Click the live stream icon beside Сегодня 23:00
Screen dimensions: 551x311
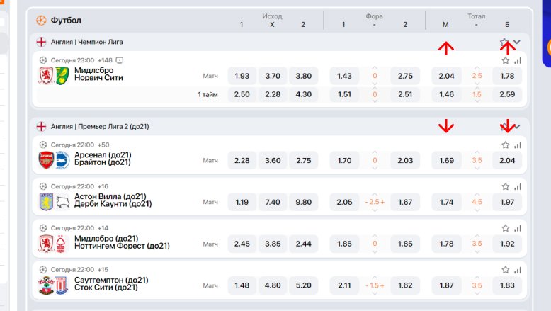click(x=120, y=60)
